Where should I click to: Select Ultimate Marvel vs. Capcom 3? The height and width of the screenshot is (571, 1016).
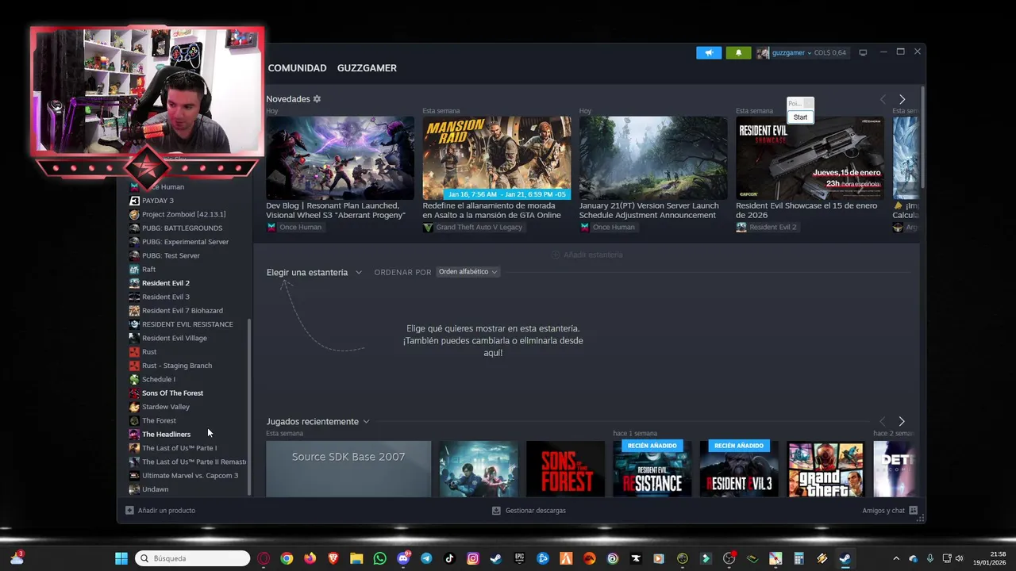tap(188, 476)
